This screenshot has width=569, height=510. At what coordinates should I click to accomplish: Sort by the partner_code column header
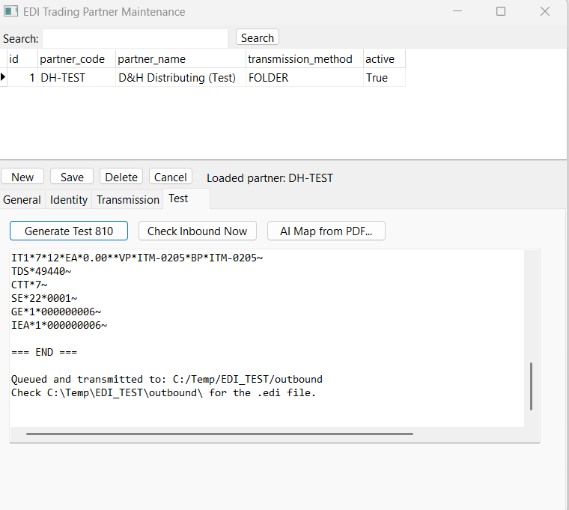pyautogui.click(x=76, y=59)
